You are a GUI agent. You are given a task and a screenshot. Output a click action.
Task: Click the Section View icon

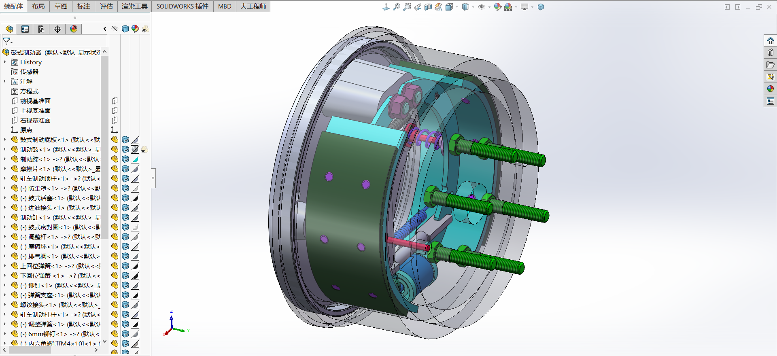click(x=428, y=7)
